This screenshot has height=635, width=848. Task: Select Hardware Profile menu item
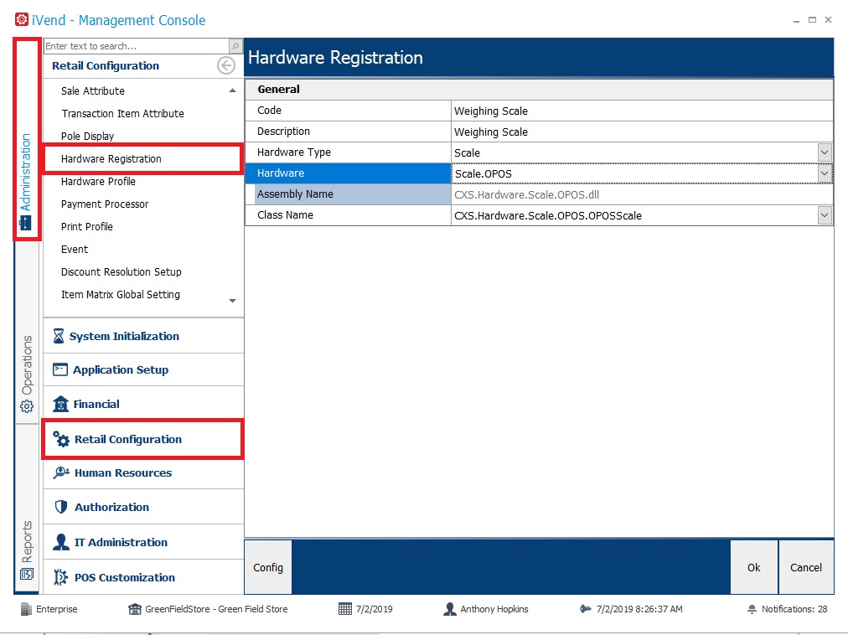(x=98, y=182)
